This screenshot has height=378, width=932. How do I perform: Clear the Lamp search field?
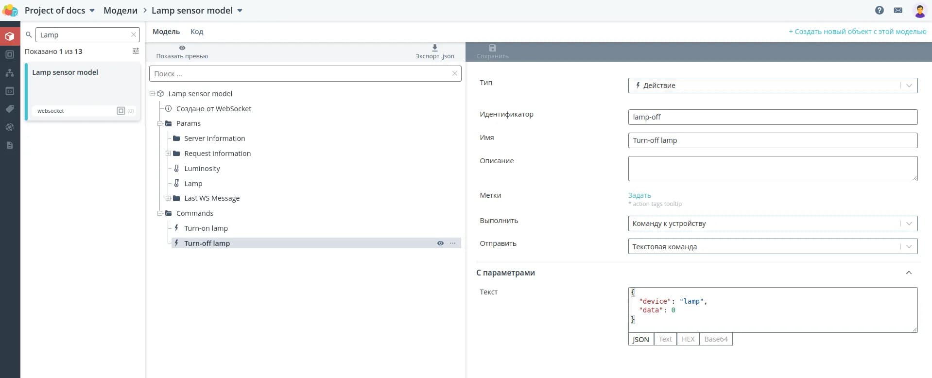[134, 35]
